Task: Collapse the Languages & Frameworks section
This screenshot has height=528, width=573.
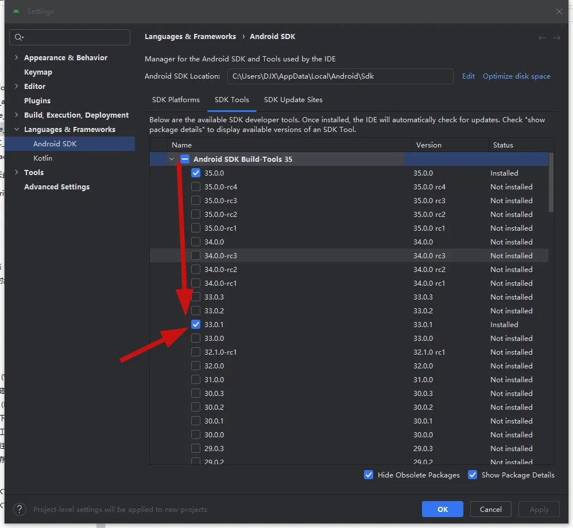Action: pyautogui.click(x=17, y=130)
